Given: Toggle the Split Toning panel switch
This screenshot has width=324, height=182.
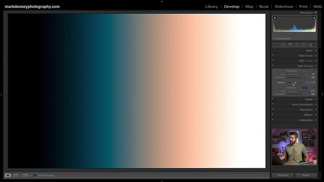Looking at the screenshot, I should [273, 65].
